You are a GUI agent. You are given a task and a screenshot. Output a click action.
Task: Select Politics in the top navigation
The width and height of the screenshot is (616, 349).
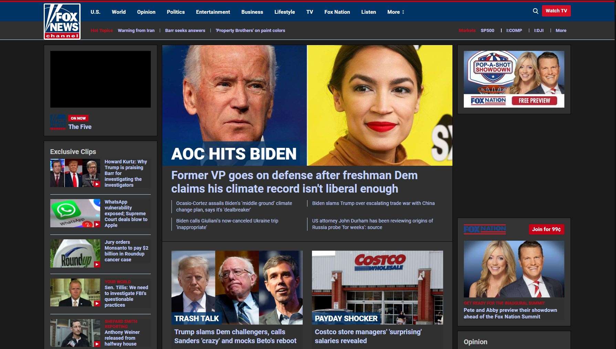pyautogui.click(x=175, y=12)
